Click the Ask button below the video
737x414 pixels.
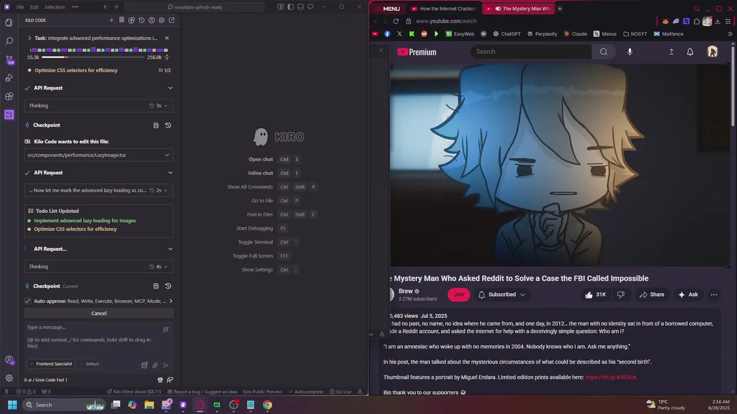(x=688, y=294)
